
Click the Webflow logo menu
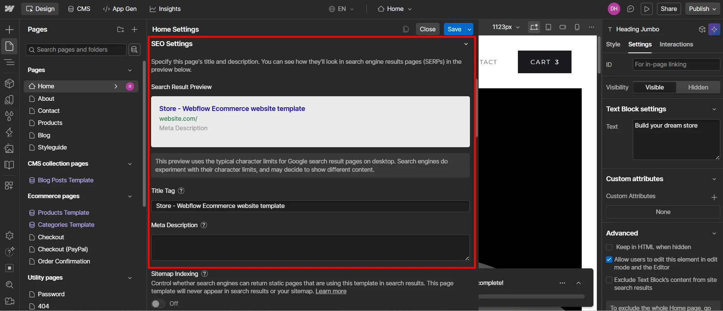9,9
